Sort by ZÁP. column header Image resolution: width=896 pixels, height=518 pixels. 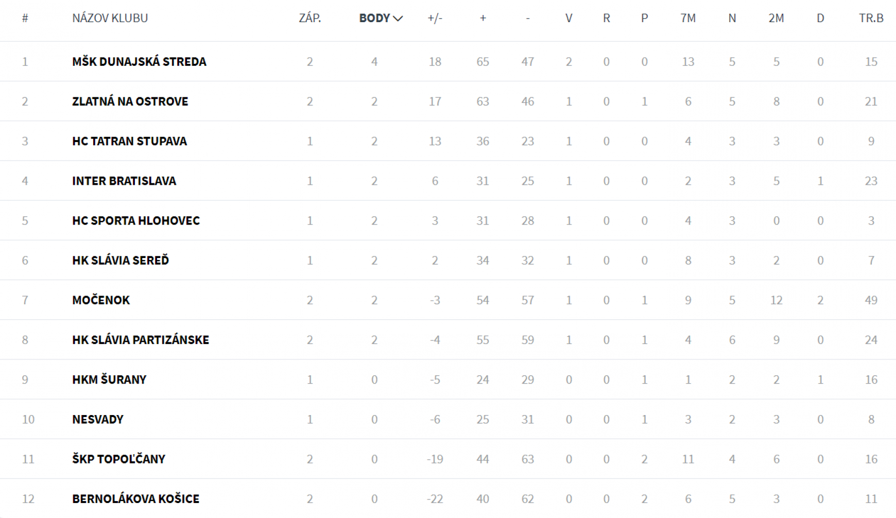point(309,18)
